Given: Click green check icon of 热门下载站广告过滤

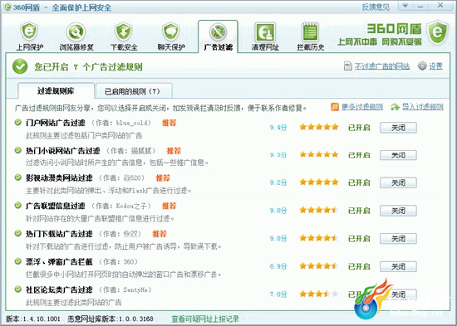Looking at the screenshot, I should 18,233.
